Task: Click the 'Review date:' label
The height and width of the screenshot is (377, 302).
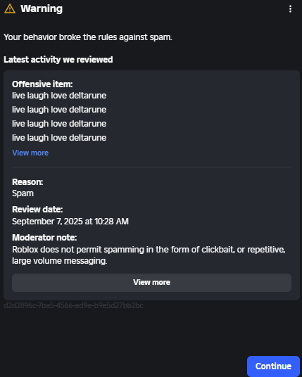Action: point(37,210)
